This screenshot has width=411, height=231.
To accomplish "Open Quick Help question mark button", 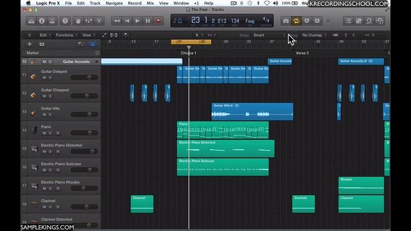I will point(65,21).
